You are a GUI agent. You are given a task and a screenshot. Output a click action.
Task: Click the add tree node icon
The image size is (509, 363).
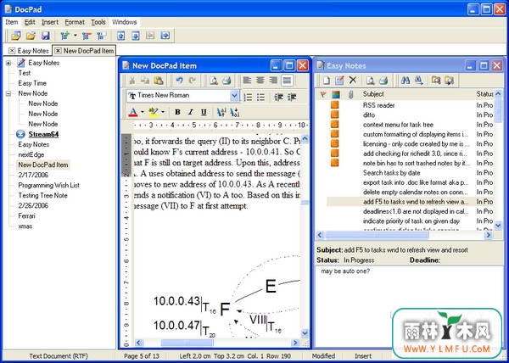(x=65, y=36)
